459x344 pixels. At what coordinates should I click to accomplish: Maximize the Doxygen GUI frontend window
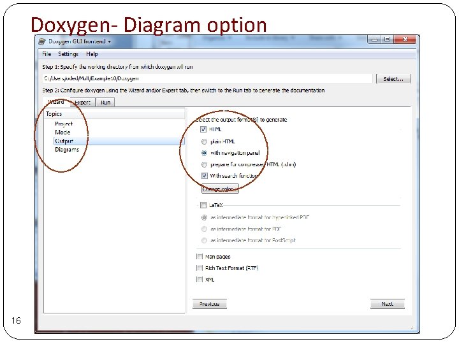387,39
